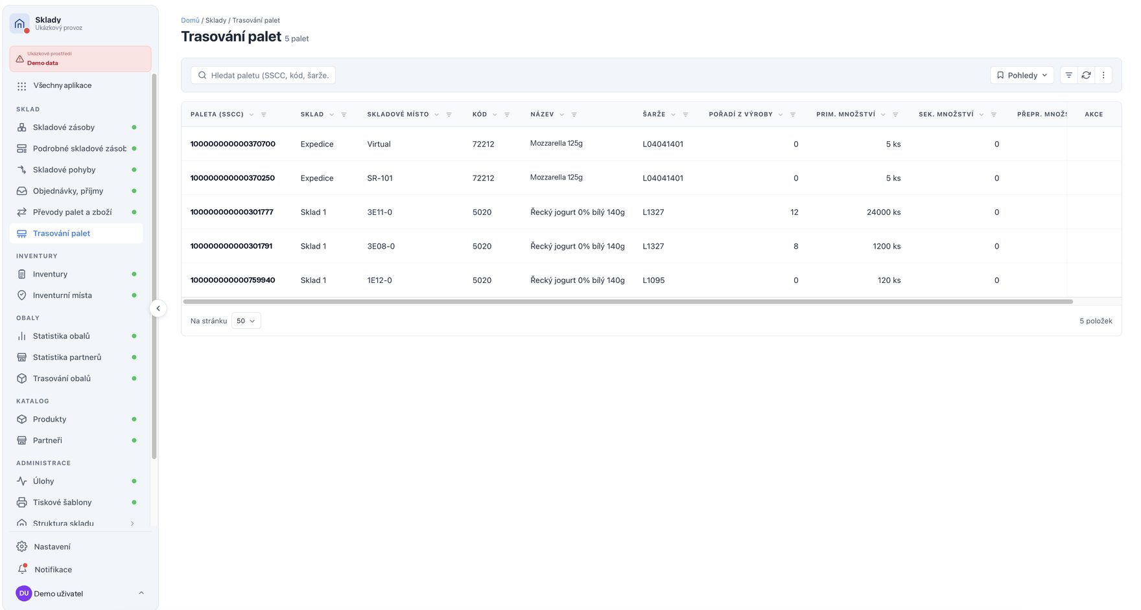Select Trasování palet in sidebar
The height and width of the screenshot is (610, 1141).
(x=76, y=233)
